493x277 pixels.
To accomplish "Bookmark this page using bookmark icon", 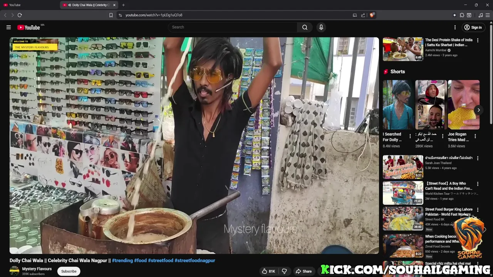I will pos(111,15).
